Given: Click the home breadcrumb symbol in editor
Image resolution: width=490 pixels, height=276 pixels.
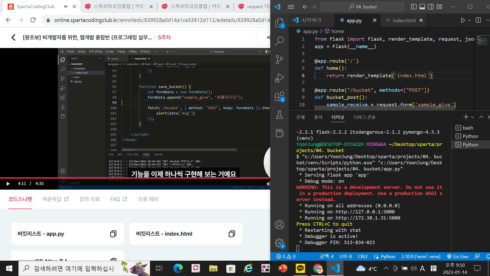Looking at the screenshot, I should (x=334, y=31).
